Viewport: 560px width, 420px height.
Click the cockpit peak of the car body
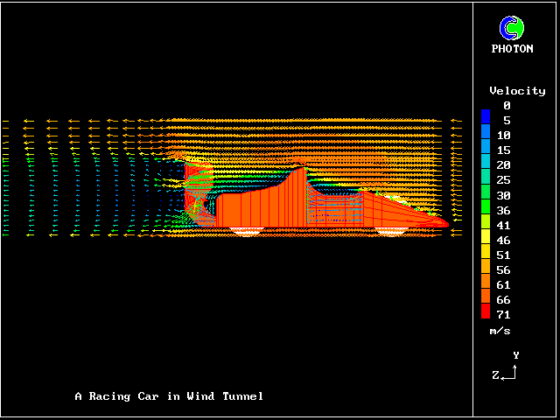coord(300,169)
